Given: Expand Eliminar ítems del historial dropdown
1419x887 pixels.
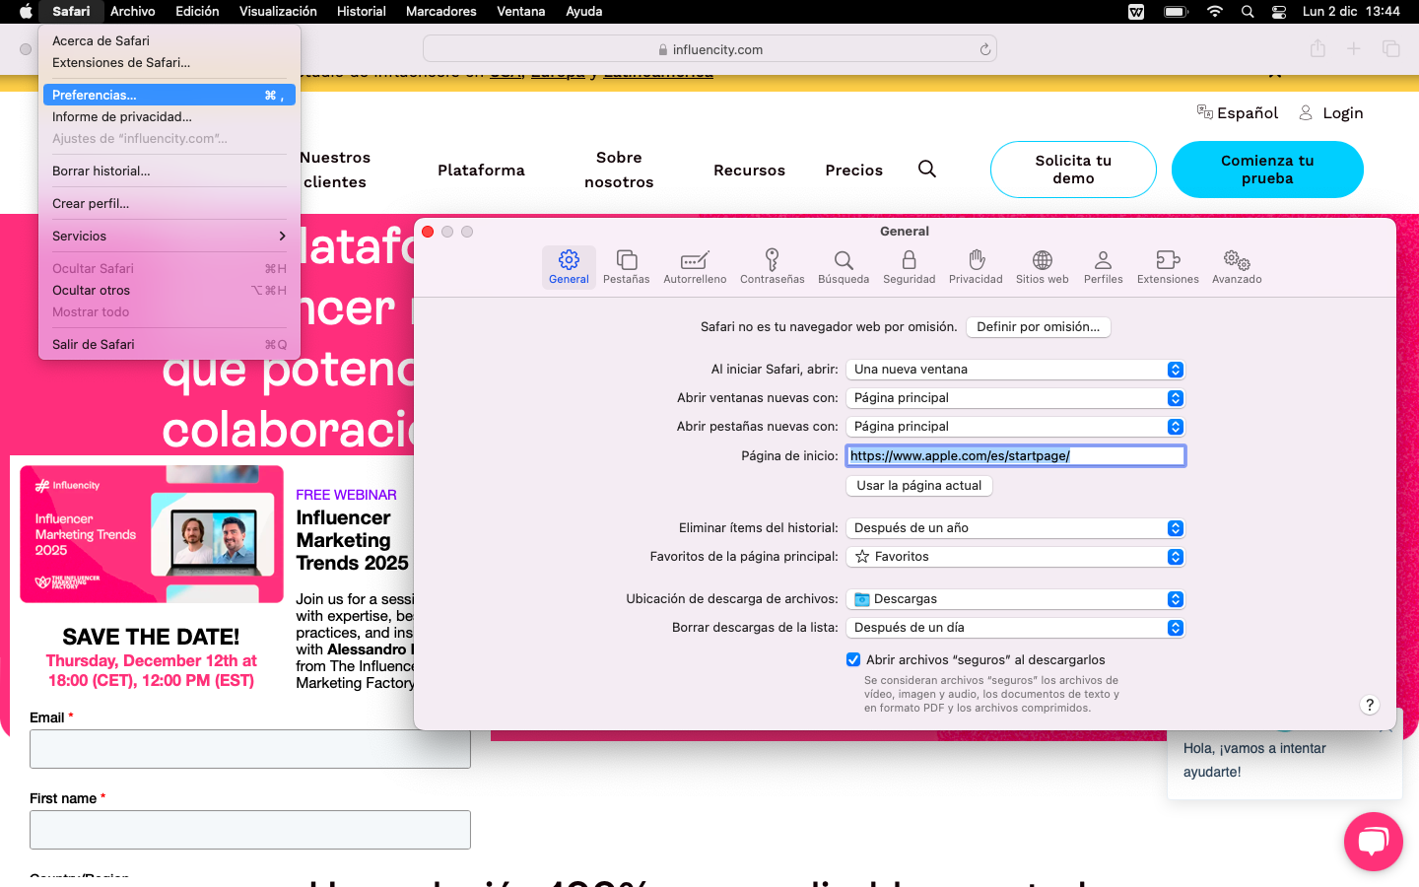Looking at the screenshot, I should [x=1015, y=528].
